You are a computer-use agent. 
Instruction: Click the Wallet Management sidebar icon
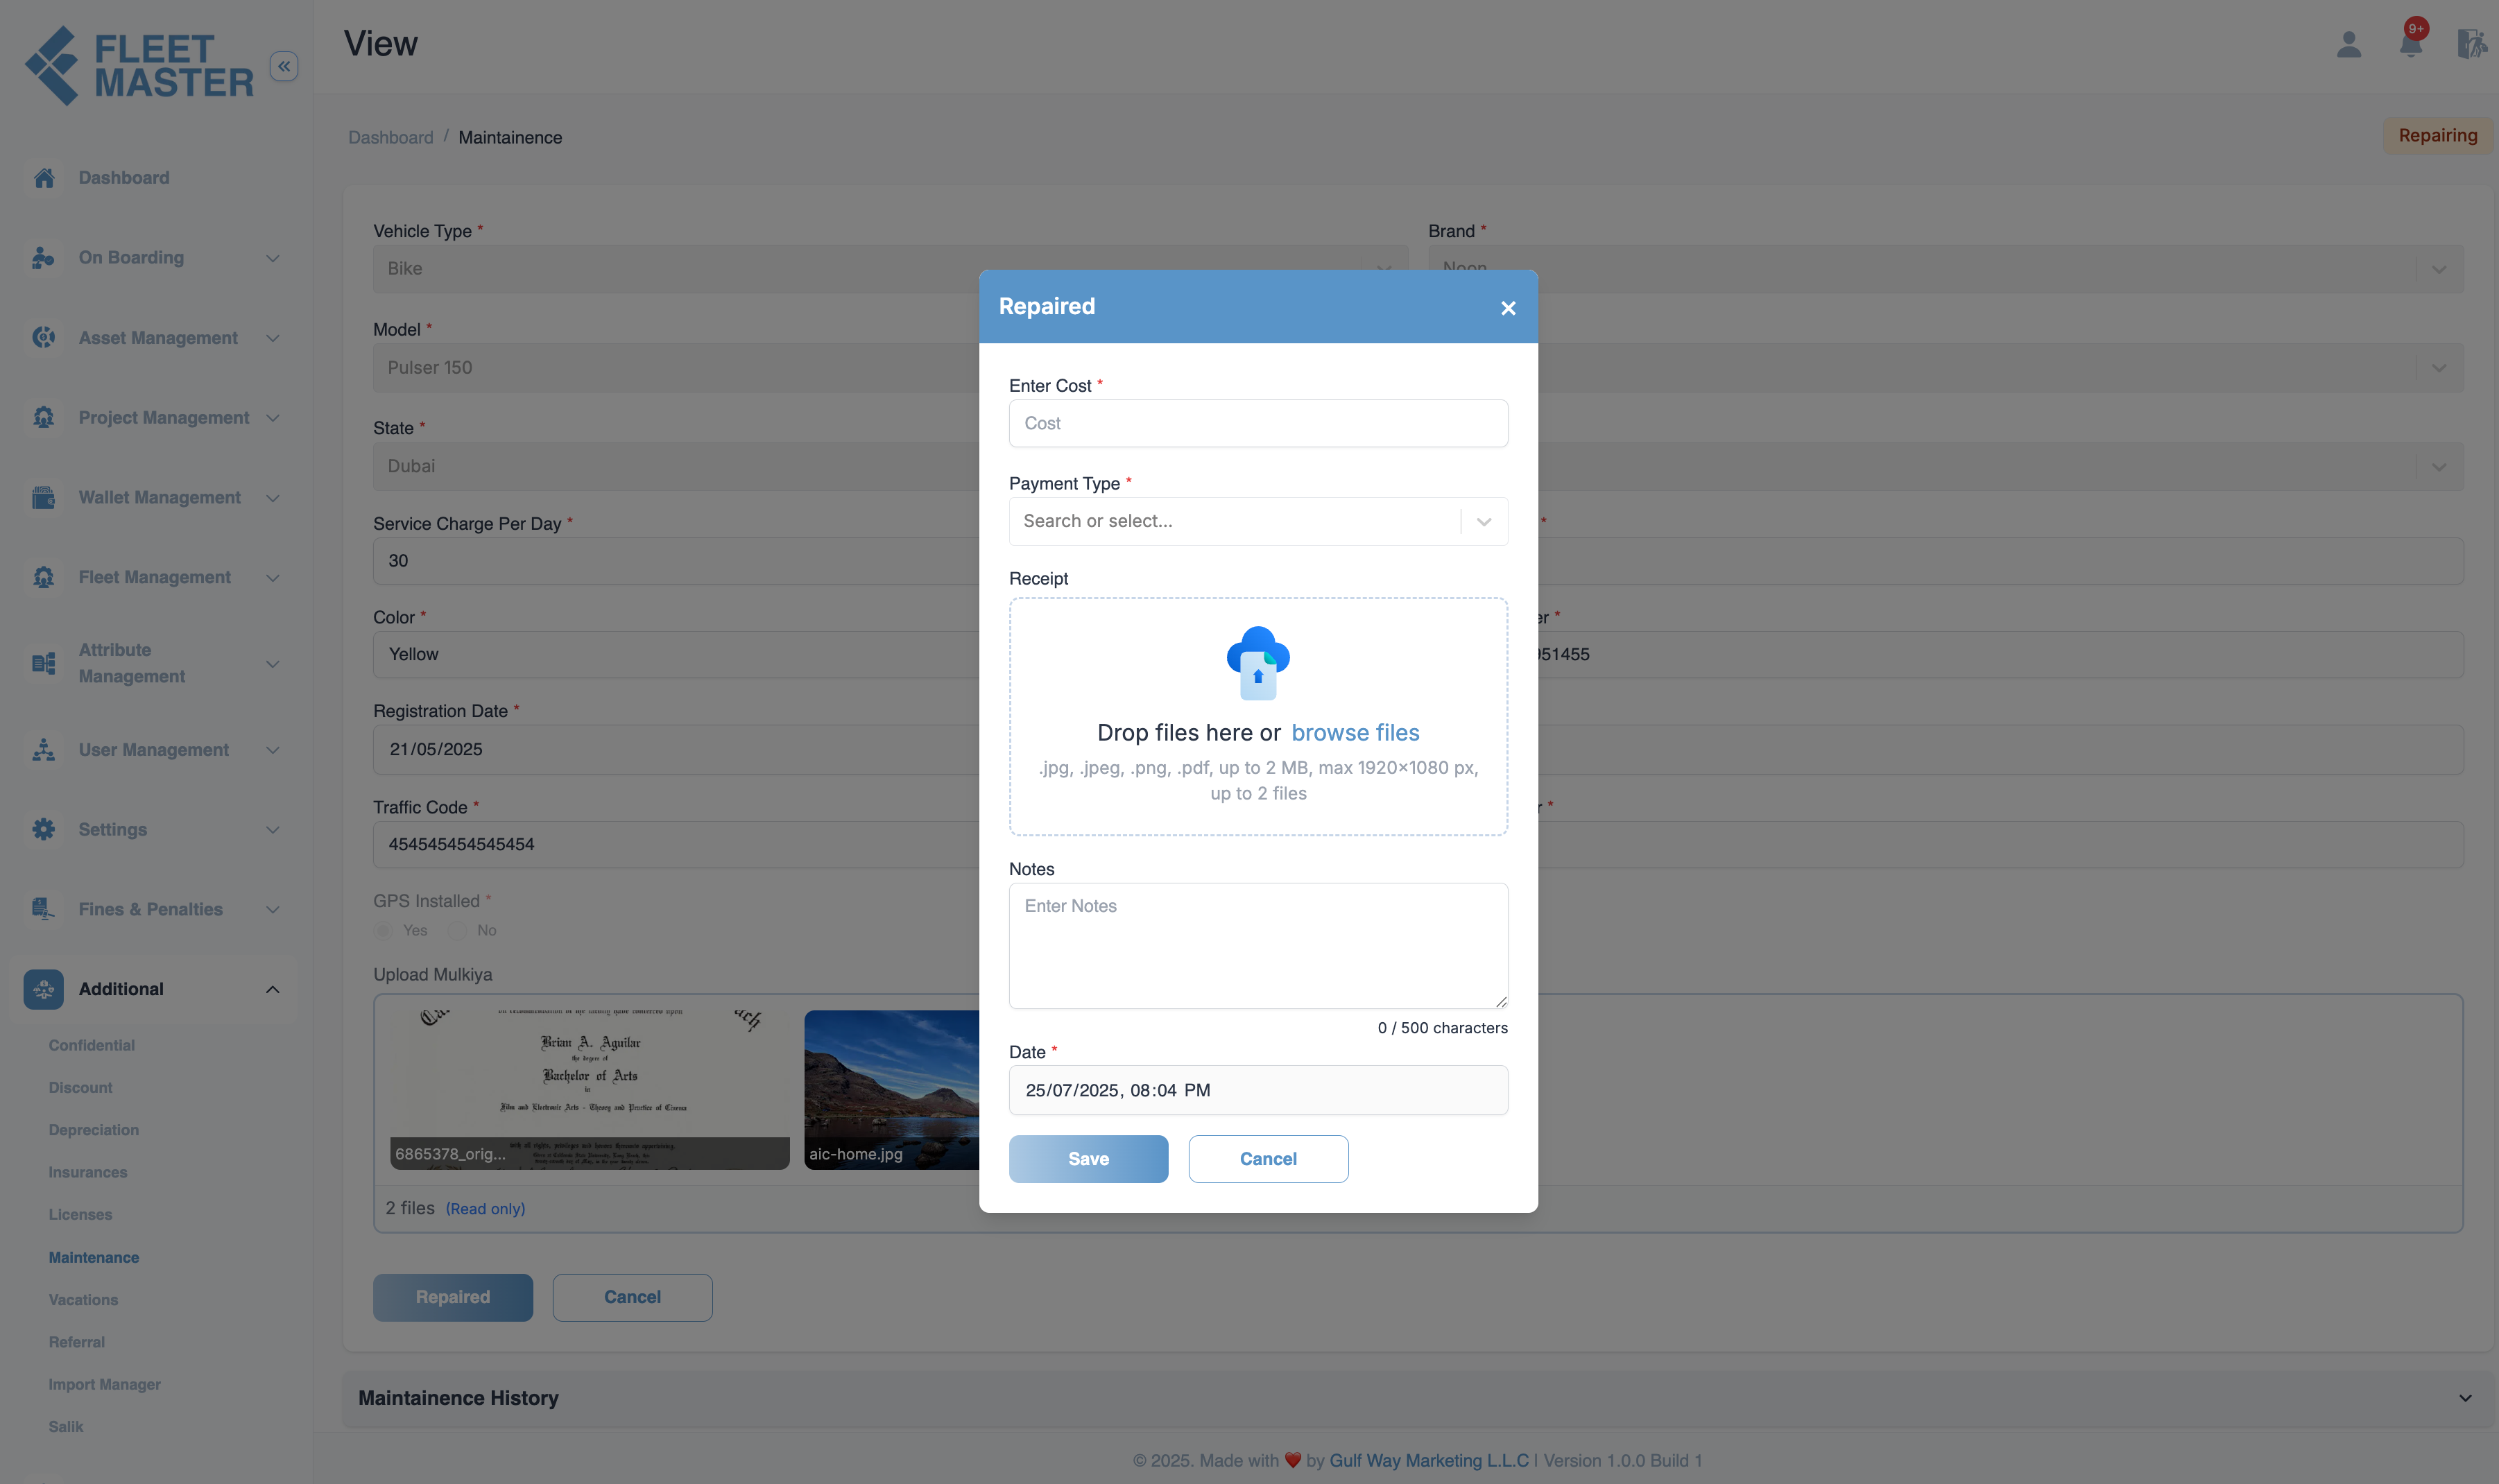43,498
